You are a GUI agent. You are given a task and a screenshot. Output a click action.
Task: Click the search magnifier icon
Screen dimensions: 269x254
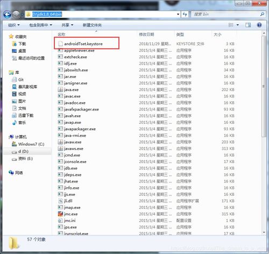(262, 14)
